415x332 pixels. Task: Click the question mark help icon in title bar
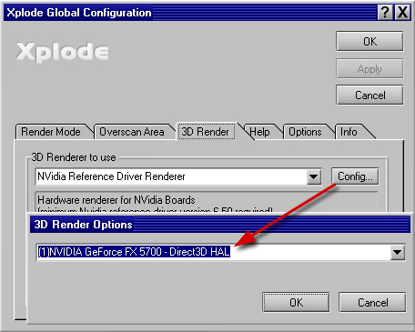click(385, 13)
